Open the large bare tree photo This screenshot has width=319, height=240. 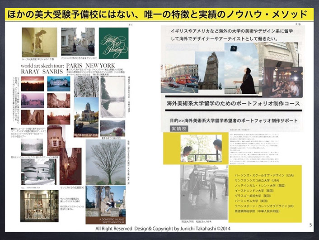[x=105, y=162]
